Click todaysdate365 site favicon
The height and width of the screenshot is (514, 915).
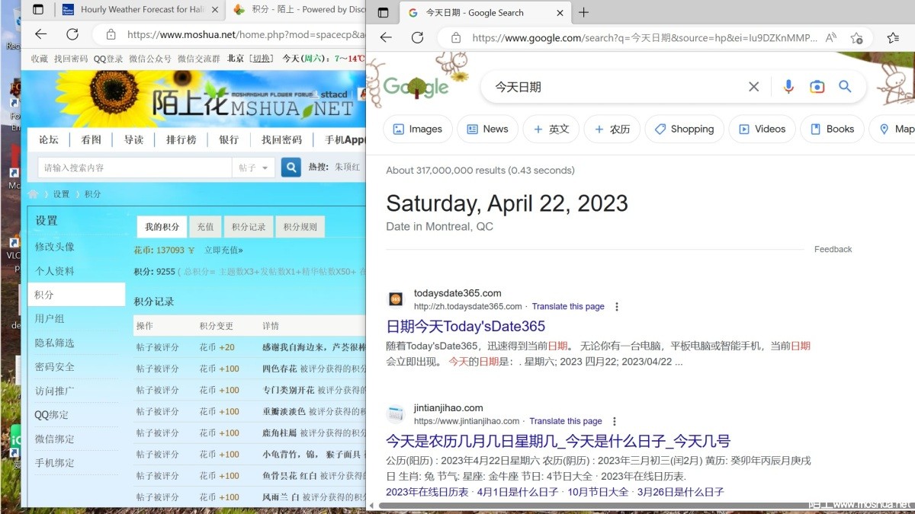[x=395, y=299]
